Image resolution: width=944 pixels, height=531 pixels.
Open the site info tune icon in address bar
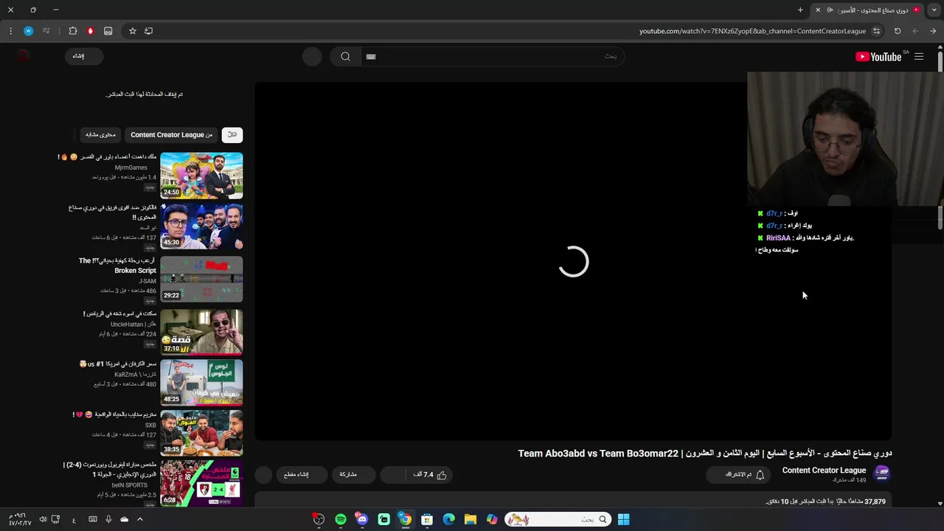pos(876,31)
